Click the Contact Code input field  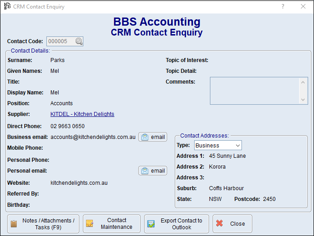point(60,41)
